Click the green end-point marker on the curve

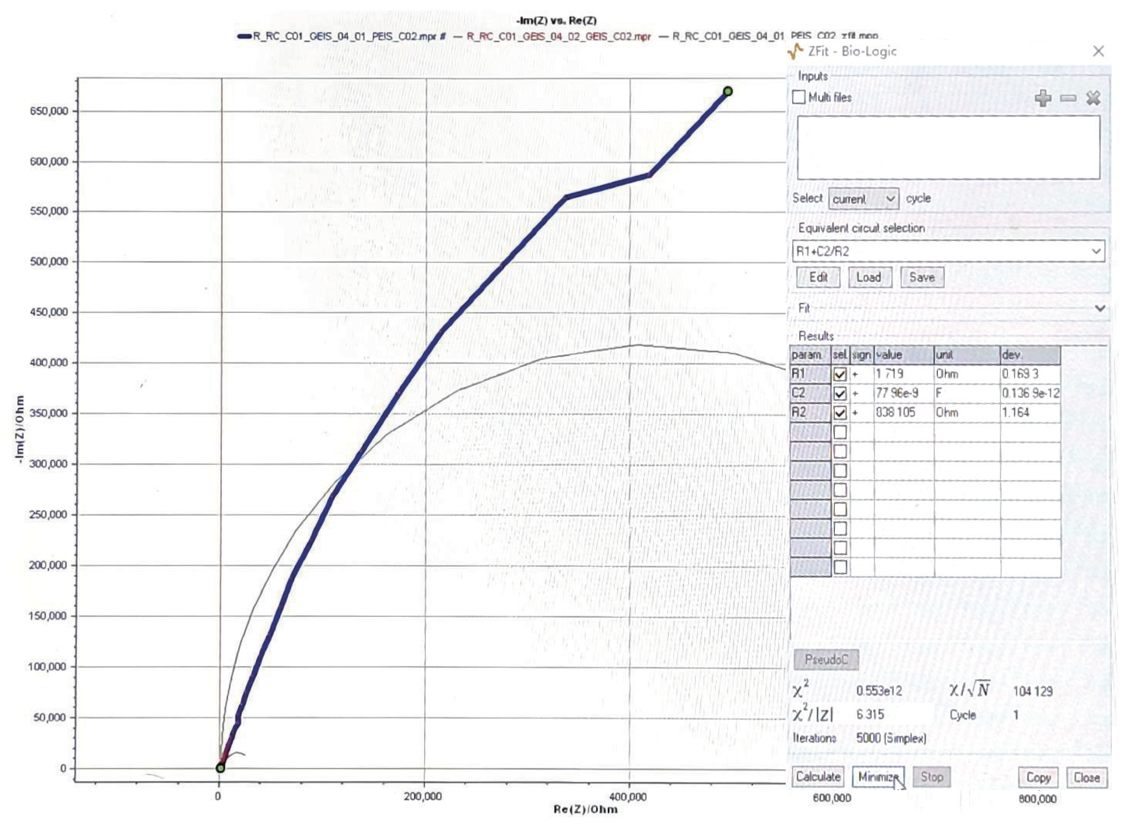coord(728,91)
